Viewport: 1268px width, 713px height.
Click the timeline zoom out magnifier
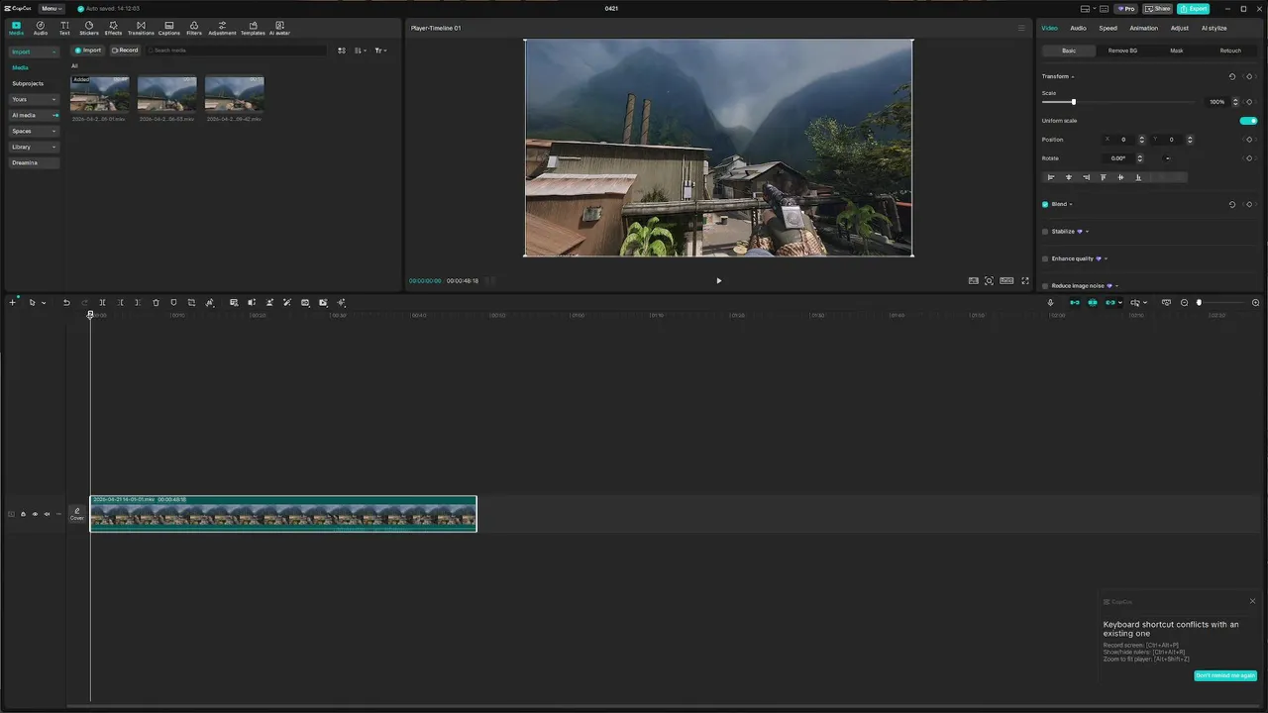tap(1184, 302)
